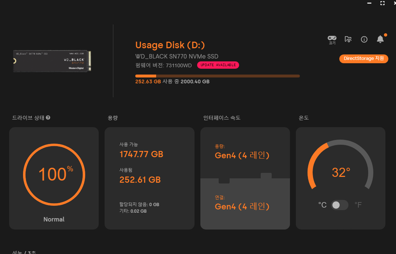Click the 할당되지 않음: 0 GB entry

pos(139,205)
